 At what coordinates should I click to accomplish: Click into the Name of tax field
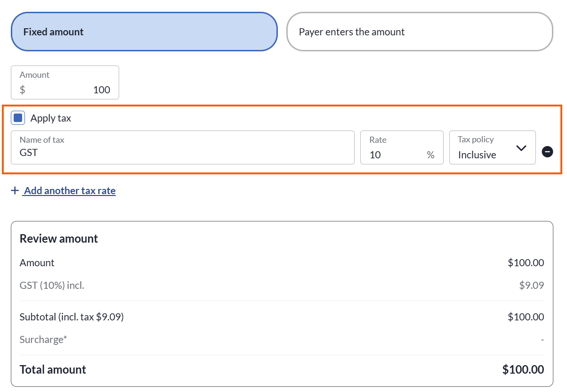[x=182, y=152]
